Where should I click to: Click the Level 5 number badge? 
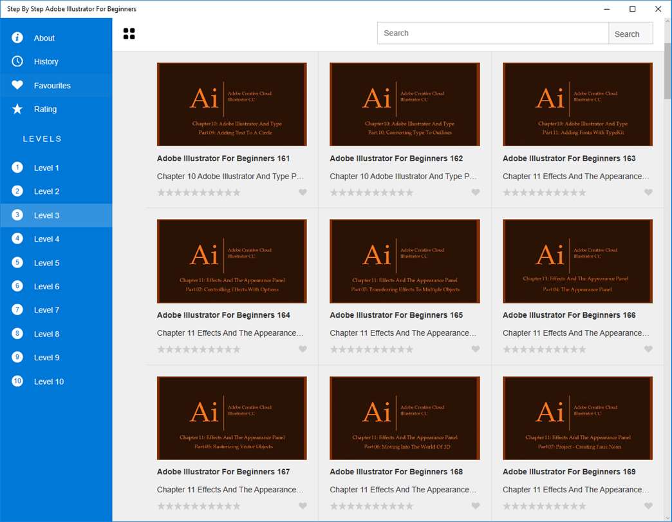pyautogui.click(x=17, y=262)
